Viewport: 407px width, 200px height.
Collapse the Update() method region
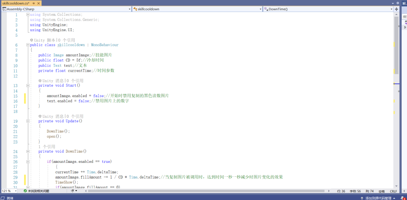click(x=28, y=121)
